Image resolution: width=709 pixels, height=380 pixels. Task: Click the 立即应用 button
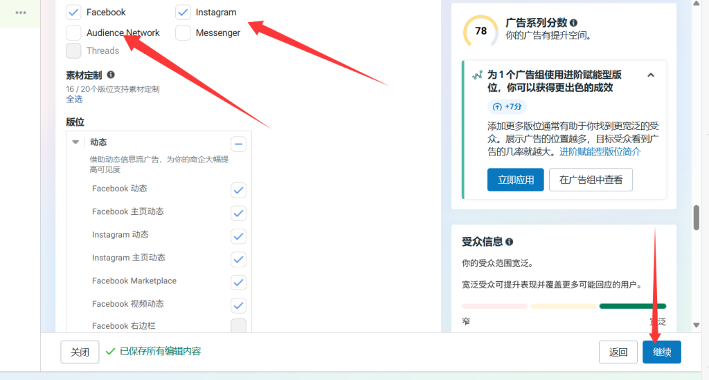point(515,180)
